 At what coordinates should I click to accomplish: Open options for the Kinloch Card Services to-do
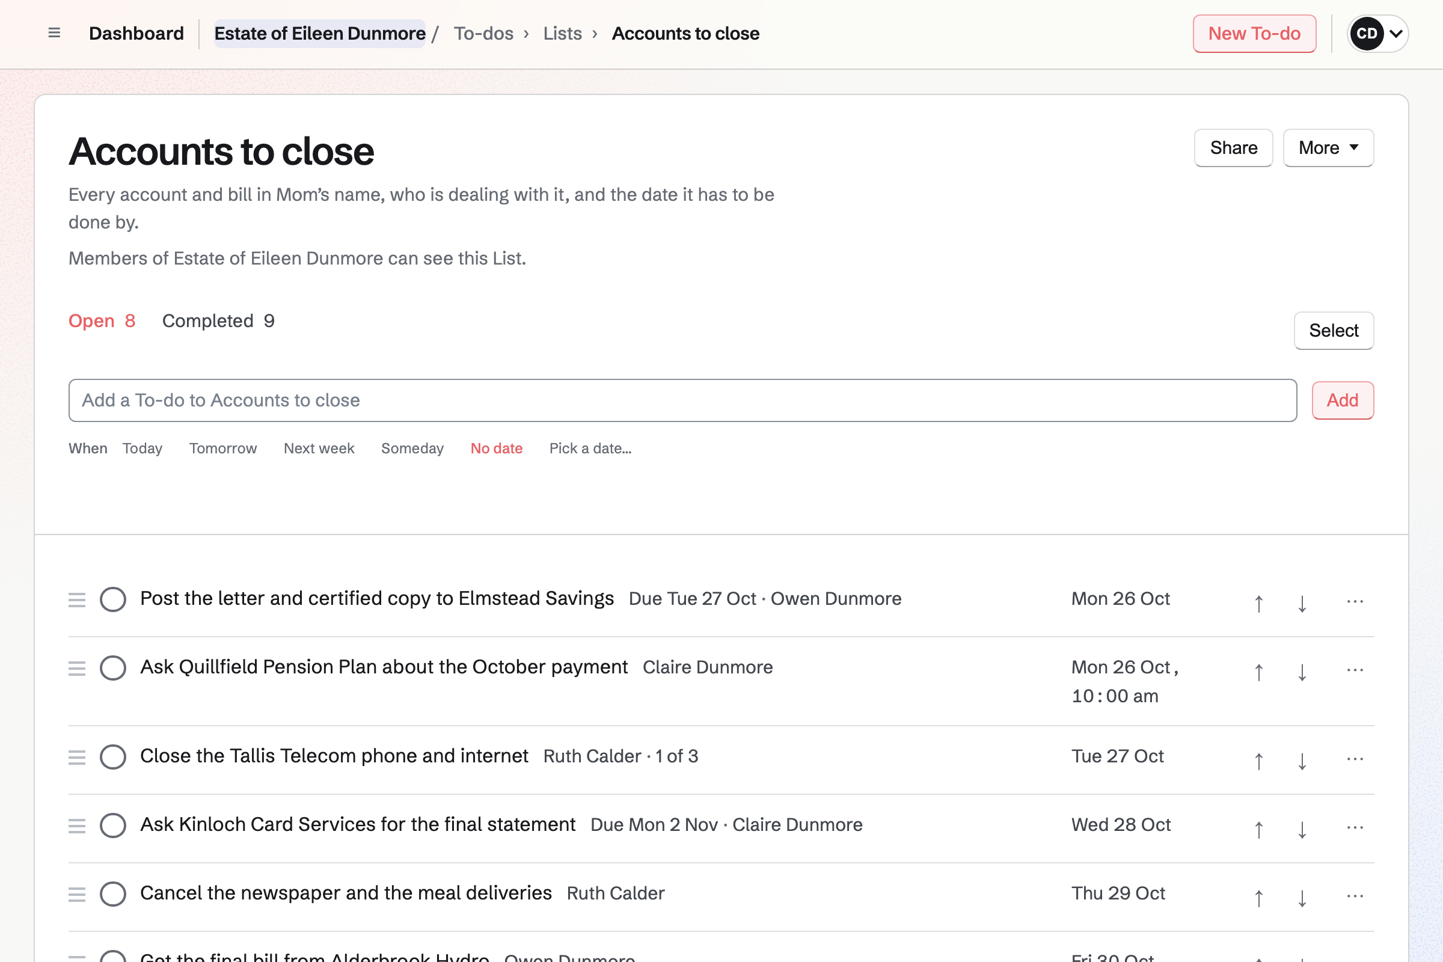[x=1355, y=827]
